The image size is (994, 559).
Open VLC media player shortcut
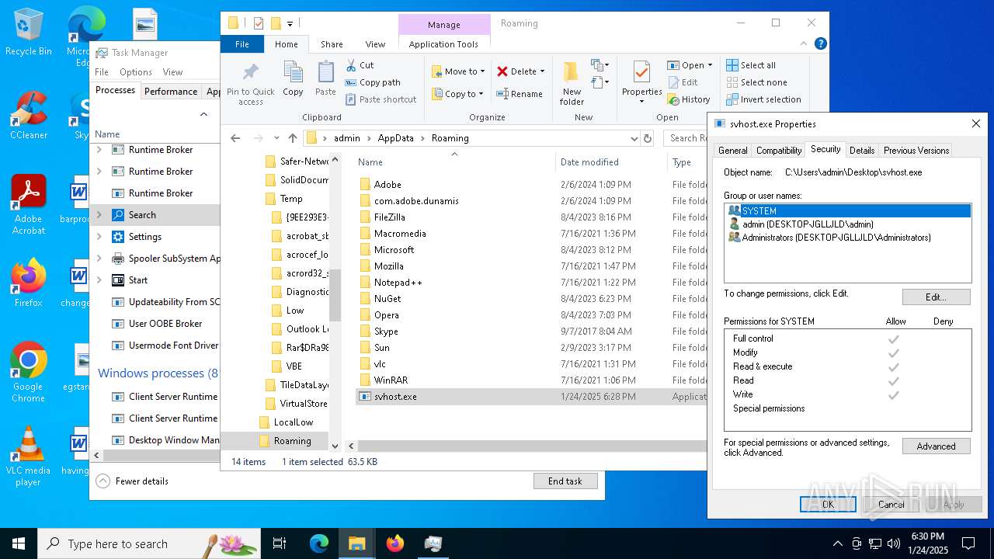coord(29,457)
